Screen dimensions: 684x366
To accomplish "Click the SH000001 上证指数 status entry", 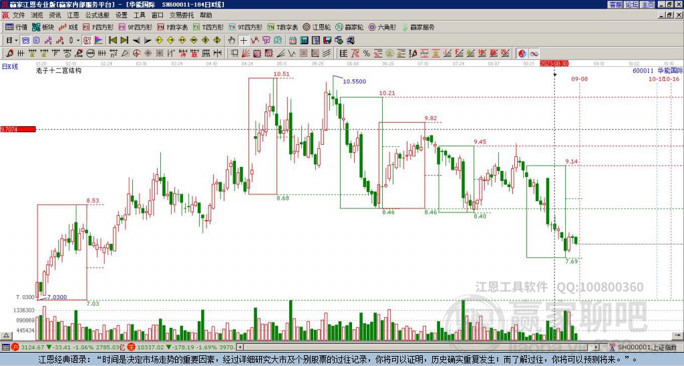I will point(647,347).
